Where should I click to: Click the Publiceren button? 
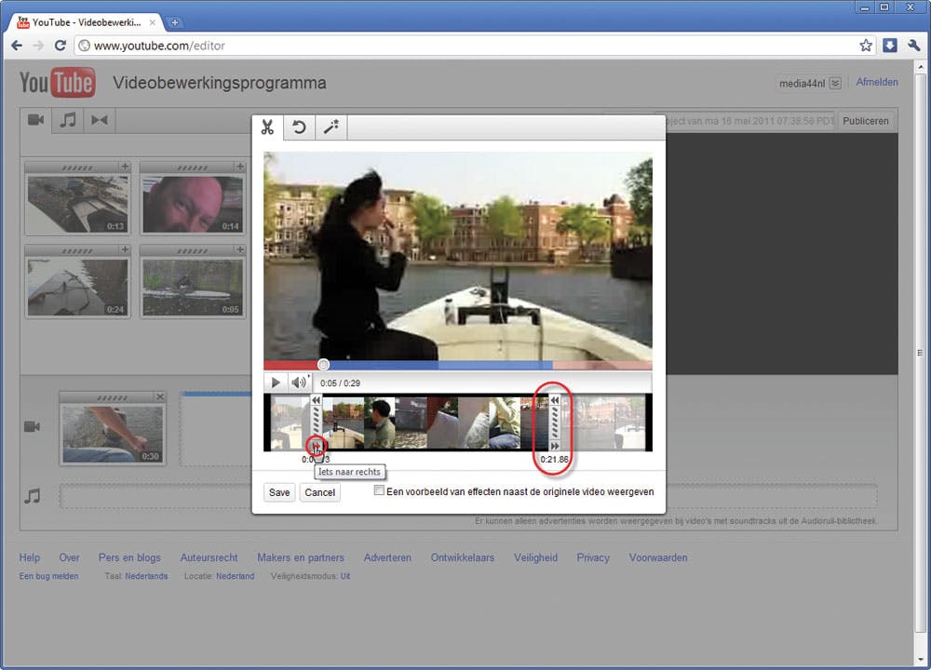coord(866,121)
